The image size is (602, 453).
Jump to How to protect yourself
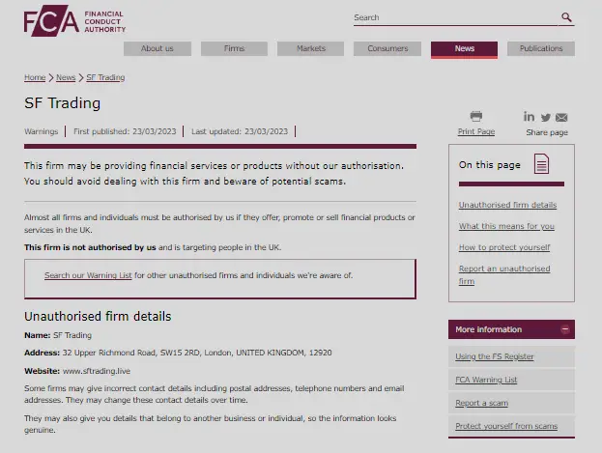tap(504, 247)
